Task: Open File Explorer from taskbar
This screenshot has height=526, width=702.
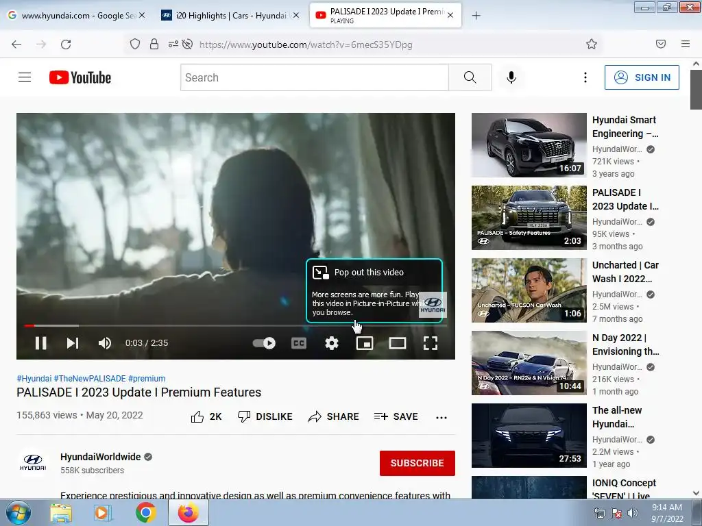Action: 60,513
